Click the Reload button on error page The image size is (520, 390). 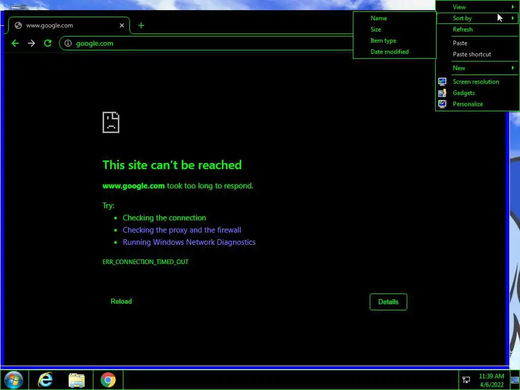(121, 302)
